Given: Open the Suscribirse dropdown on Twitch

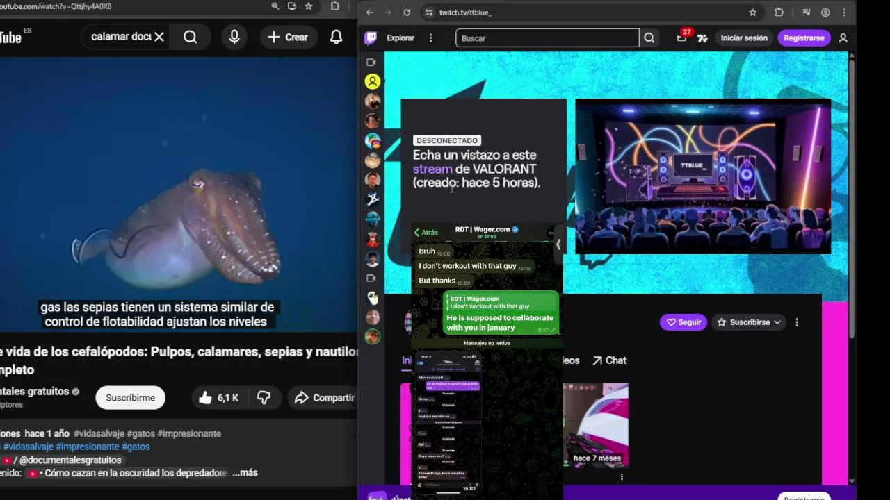Looking at the screenshot, I should coord(749,322).
